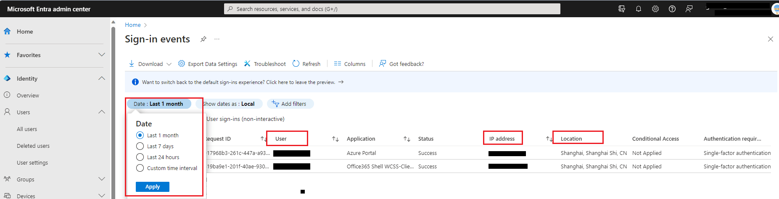Click the feedback person icon in top bar
The image size is (779, 199).
pyautogui.click(x=689, y=9)
